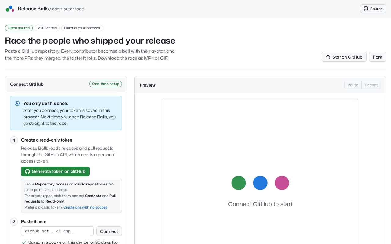
Task: Click the Release Balls logo icon
Action: point(10,9)
